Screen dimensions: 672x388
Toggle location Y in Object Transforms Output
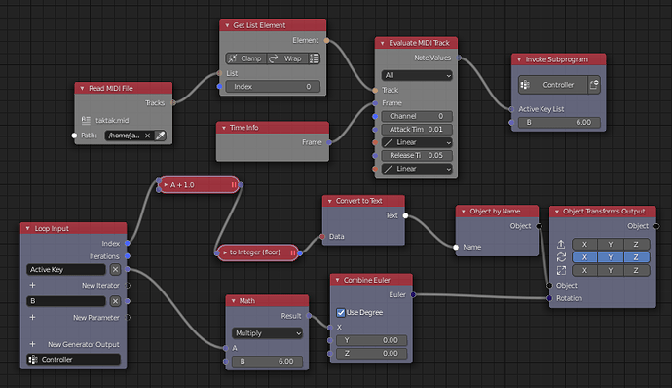click(611, 245)
